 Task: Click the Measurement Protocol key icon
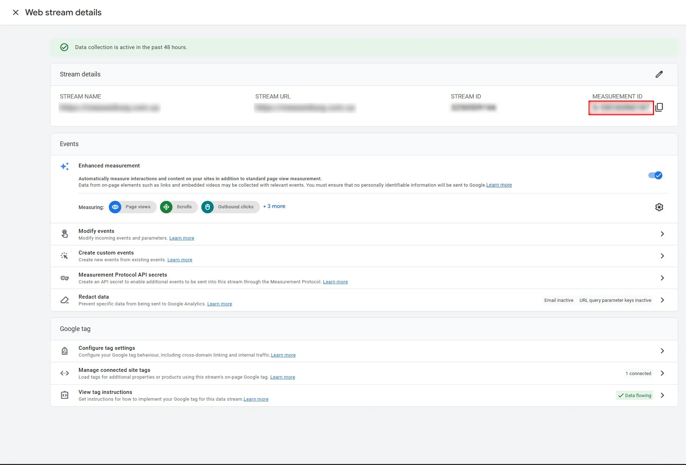(64, 278)
